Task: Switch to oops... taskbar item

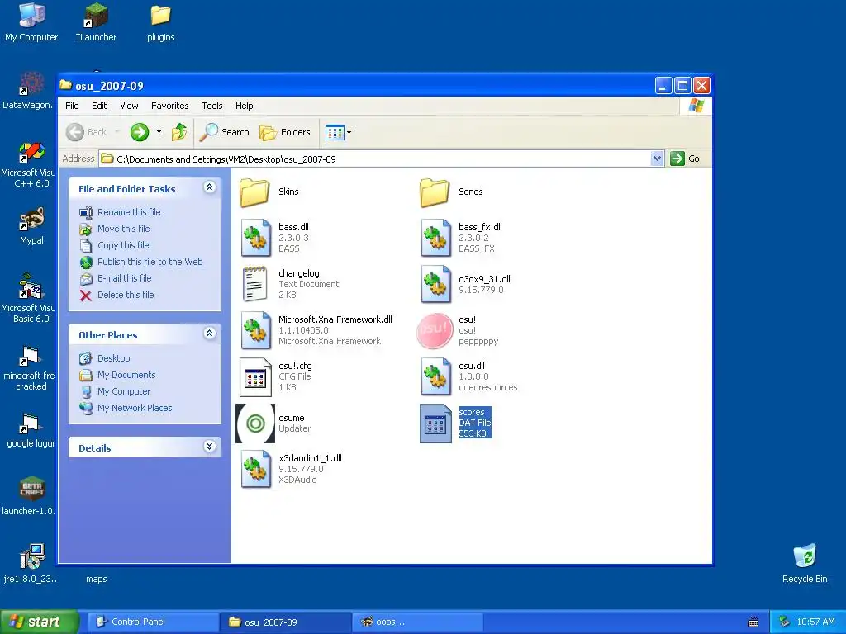Action: tap(417, 622)
